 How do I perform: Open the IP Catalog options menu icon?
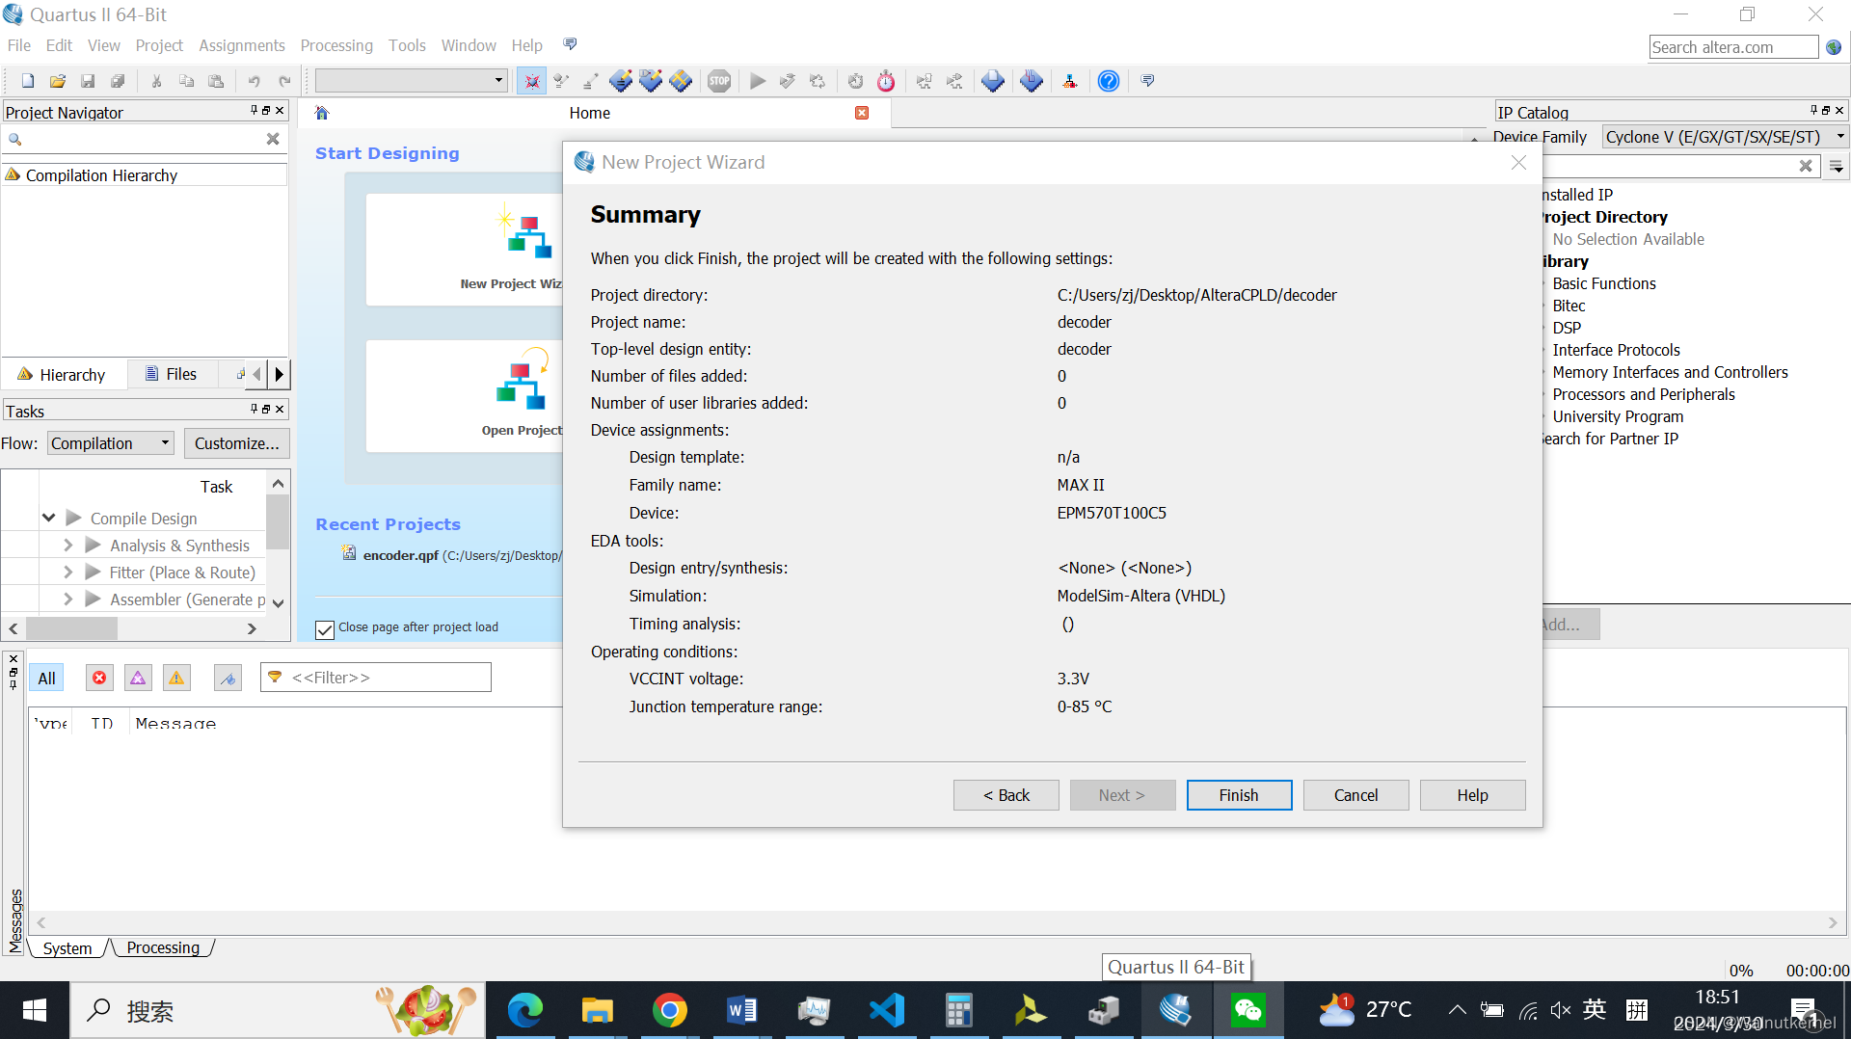1837,167
